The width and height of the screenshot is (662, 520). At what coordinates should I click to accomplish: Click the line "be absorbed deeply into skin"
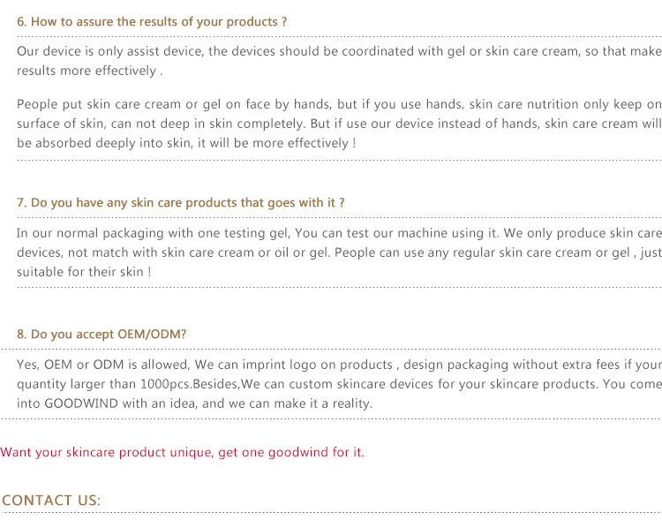point(187,143)
